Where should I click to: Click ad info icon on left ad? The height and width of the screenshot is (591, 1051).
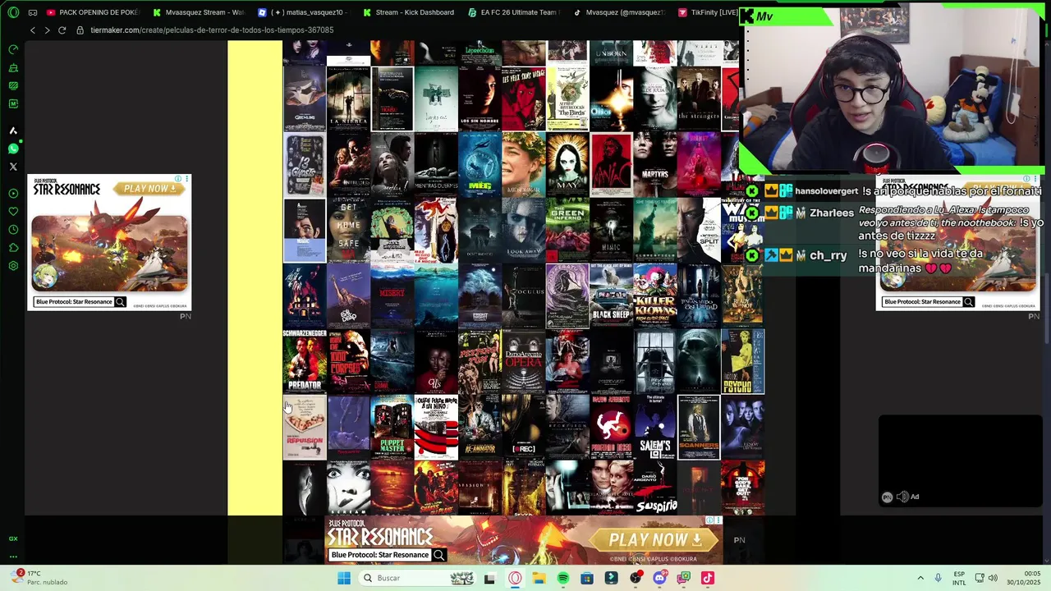178,178
